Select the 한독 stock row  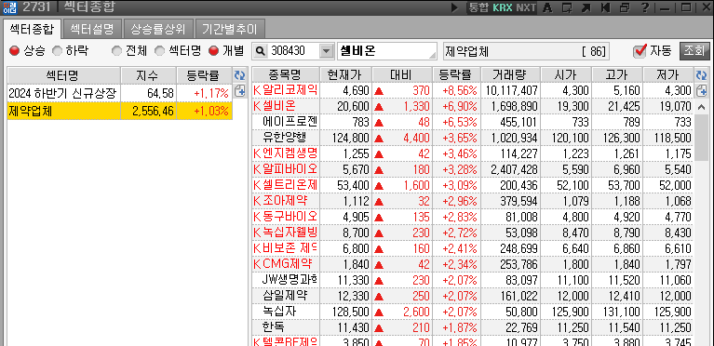(473, 327)
